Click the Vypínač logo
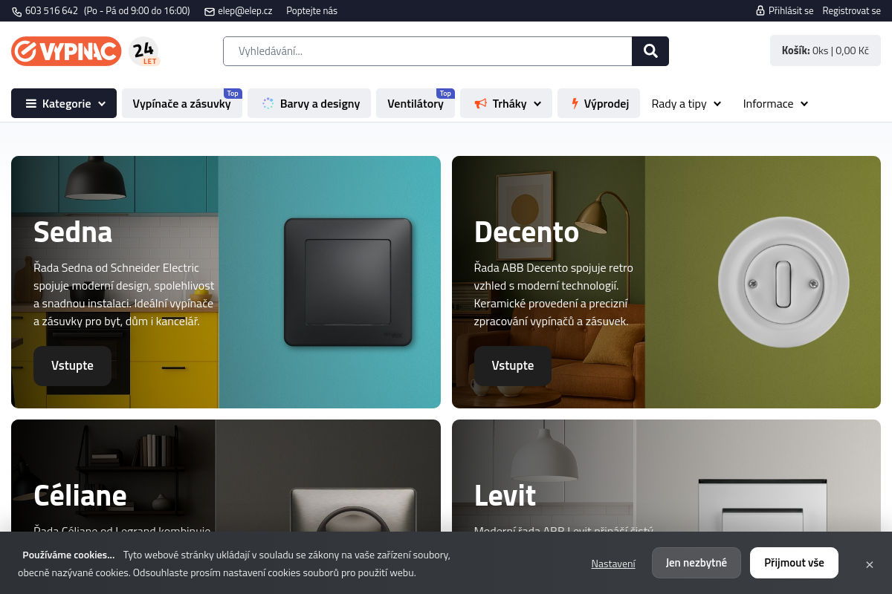892x594 pixels. click(66, 51)
